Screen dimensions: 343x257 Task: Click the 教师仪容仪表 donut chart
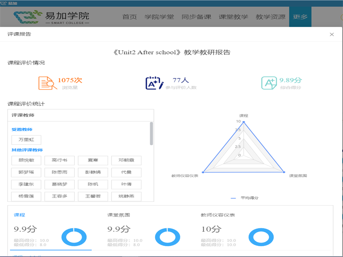click(x=261, y=237)
